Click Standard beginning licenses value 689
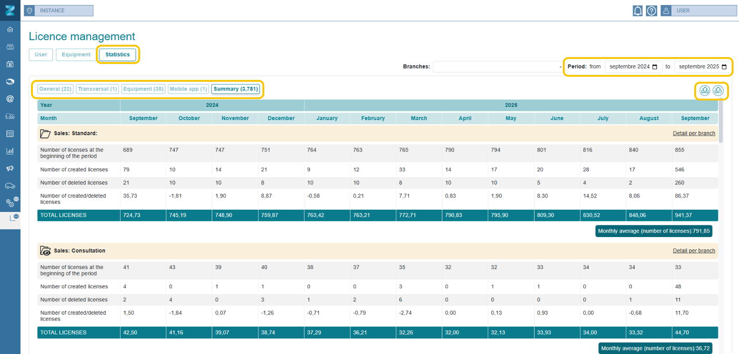The image size is (739, 354). [128, 150]
